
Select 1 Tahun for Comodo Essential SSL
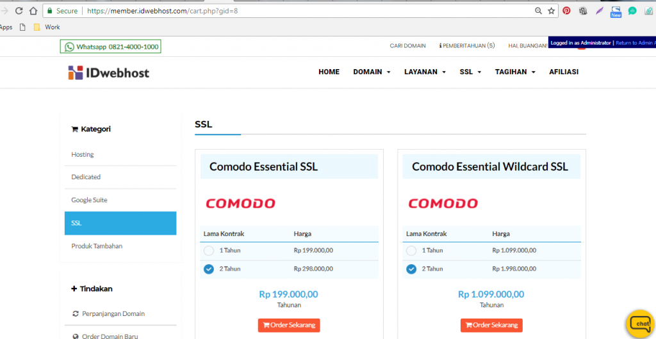[209, 251]
